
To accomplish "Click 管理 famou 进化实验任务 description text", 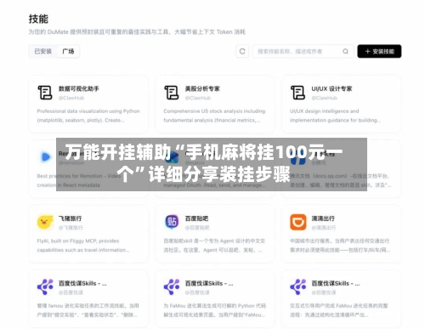I will point(88,310).
